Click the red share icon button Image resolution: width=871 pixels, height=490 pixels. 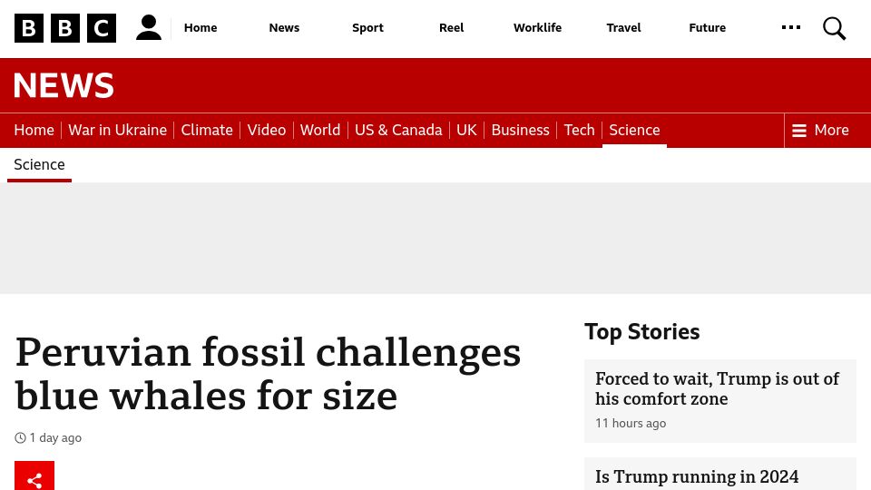coord(34,475)
